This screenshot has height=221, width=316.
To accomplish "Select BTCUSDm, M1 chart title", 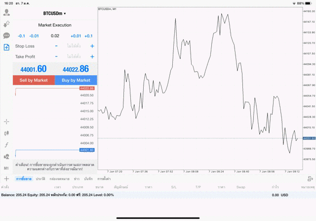I will pyautogui.click(x=107, y=9).
